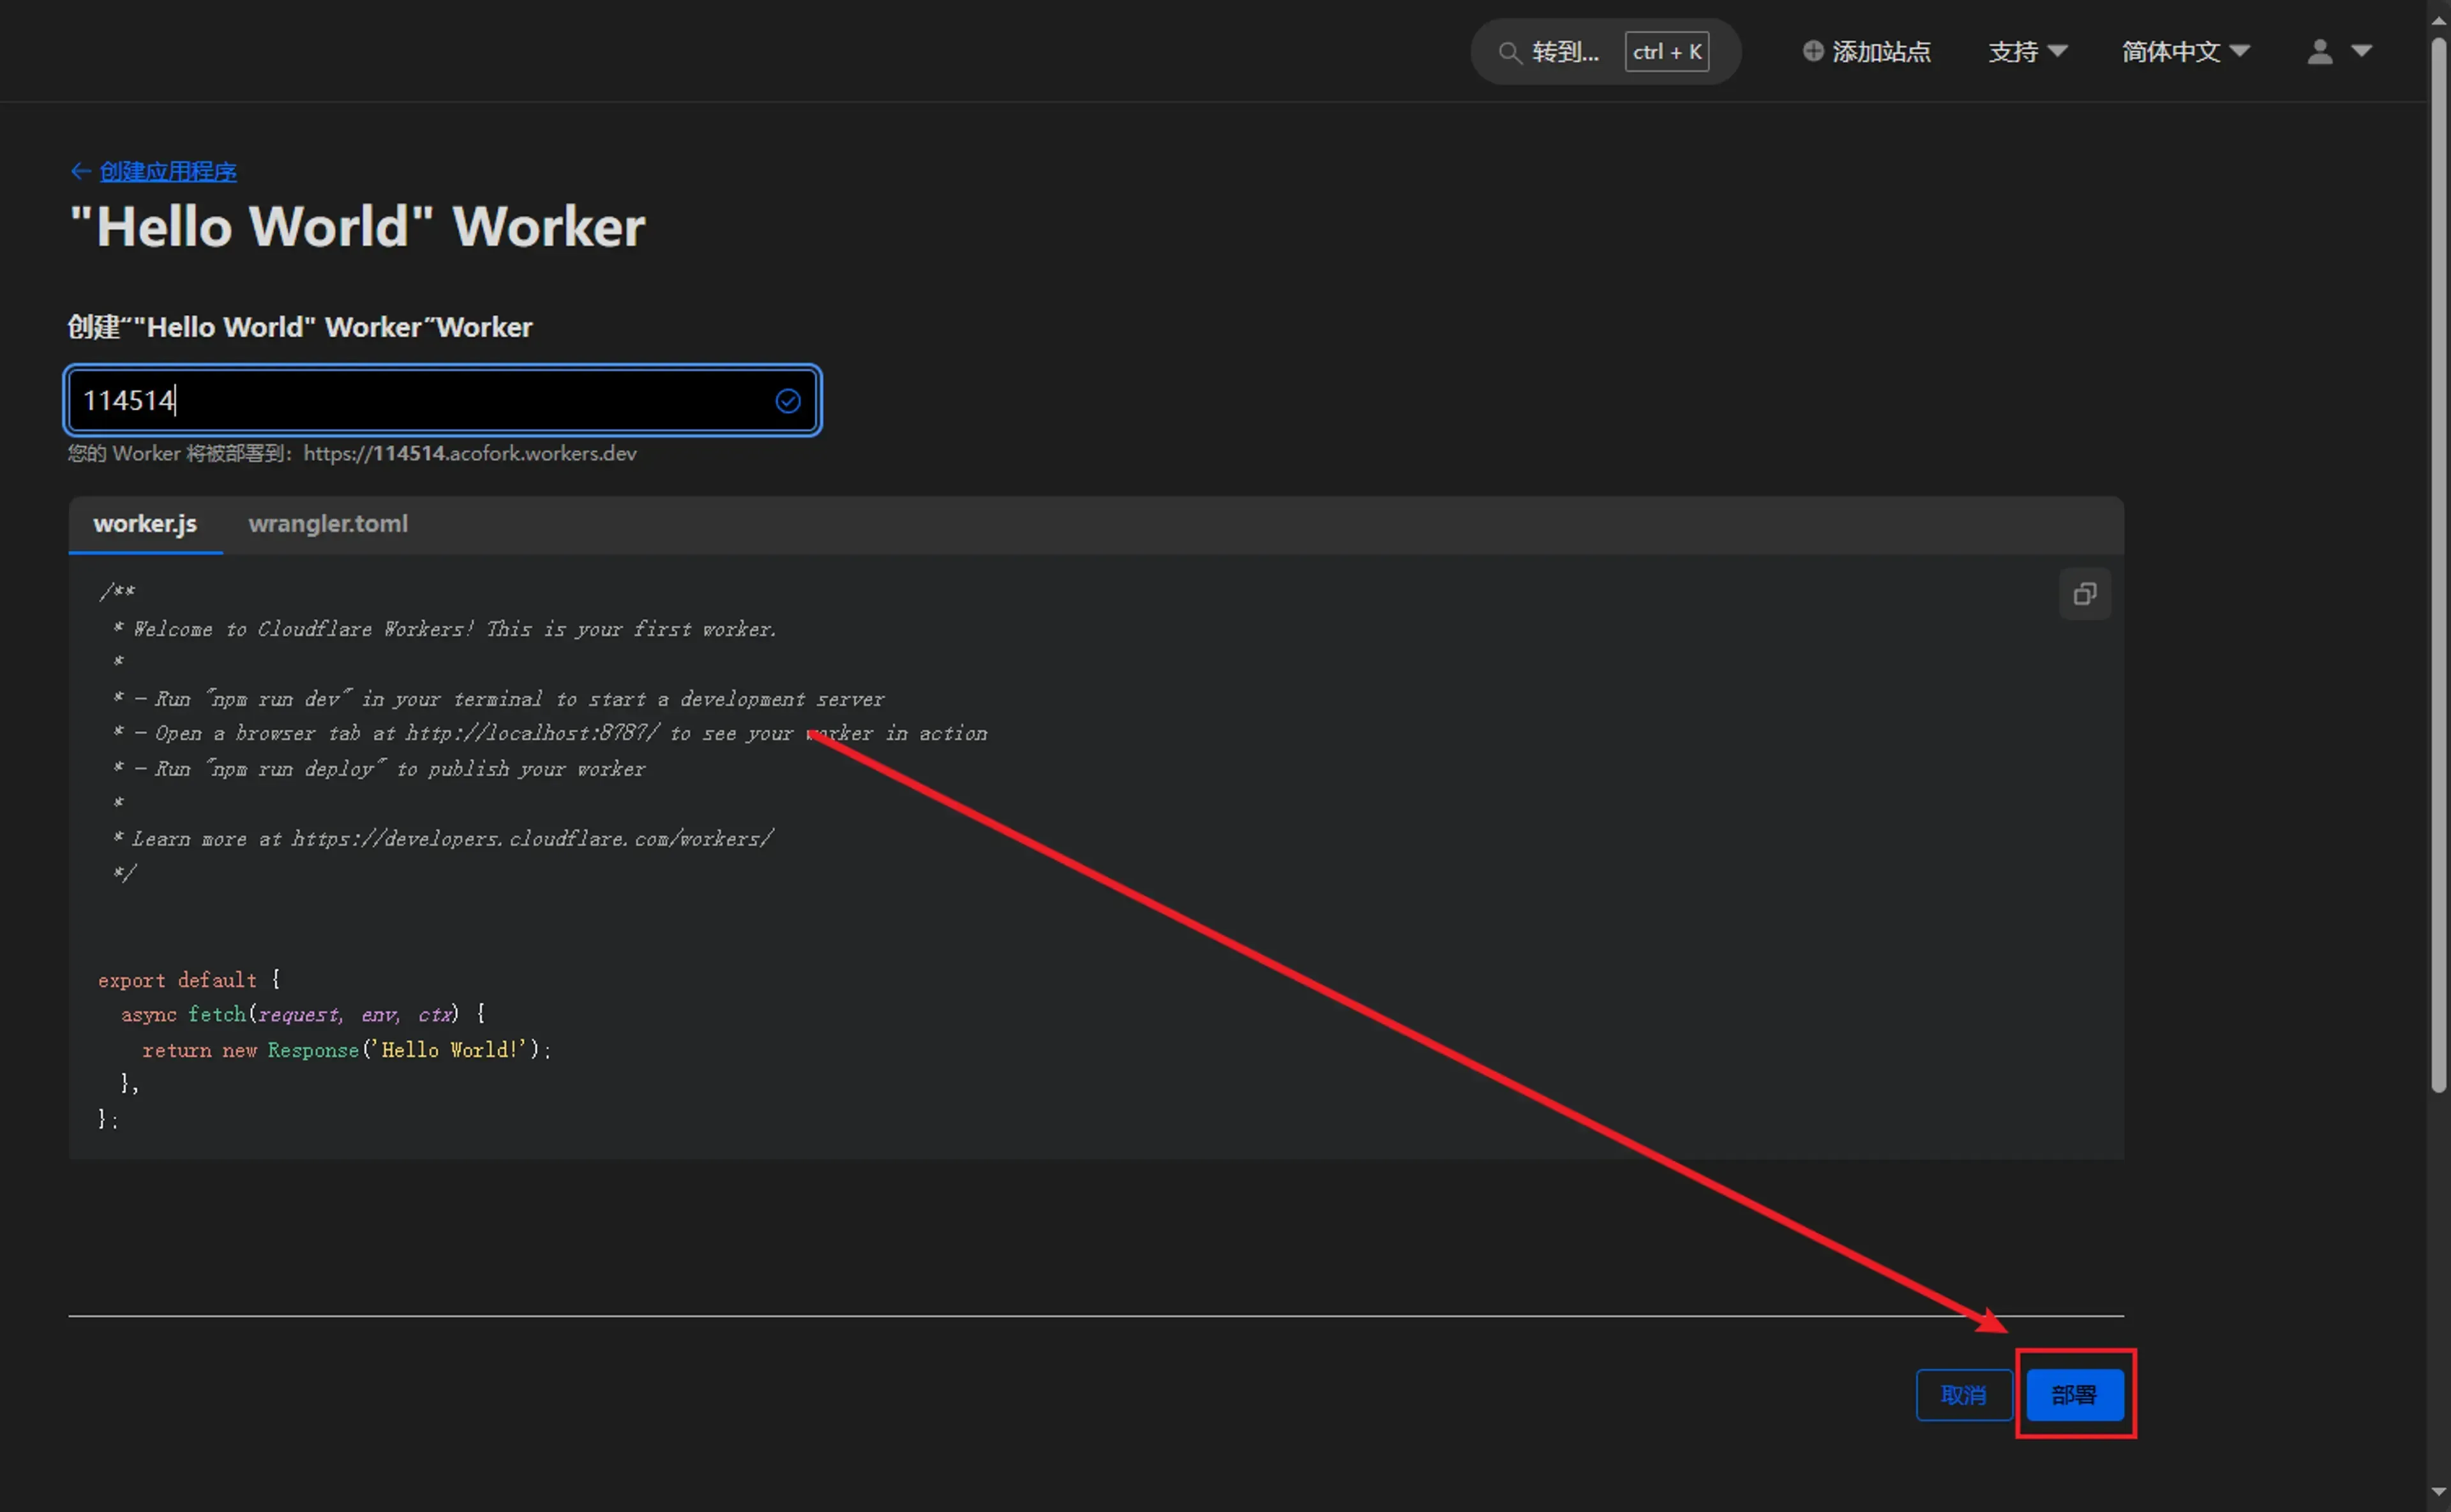Expand the 支持 dropdown

pos(2027,51)
